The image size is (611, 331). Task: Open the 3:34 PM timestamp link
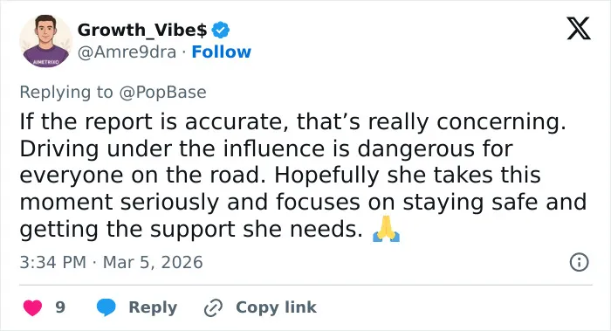(x=52, y=262)
